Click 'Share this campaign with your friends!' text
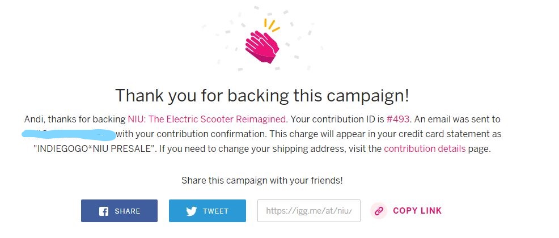 262,180
